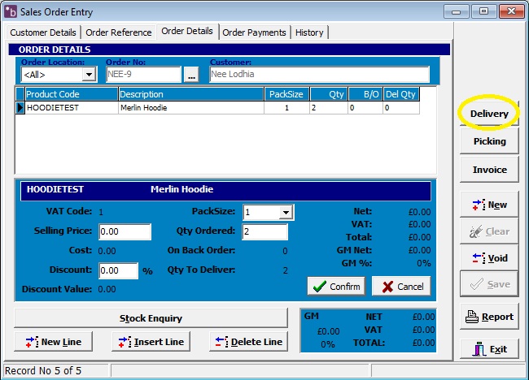Click the Discount percentage input field

coord(119,270)
